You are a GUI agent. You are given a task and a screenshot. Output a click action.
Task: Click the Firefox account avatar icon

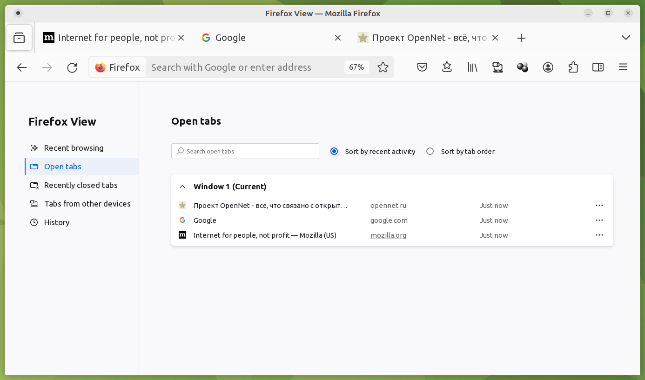pos(548,67)
